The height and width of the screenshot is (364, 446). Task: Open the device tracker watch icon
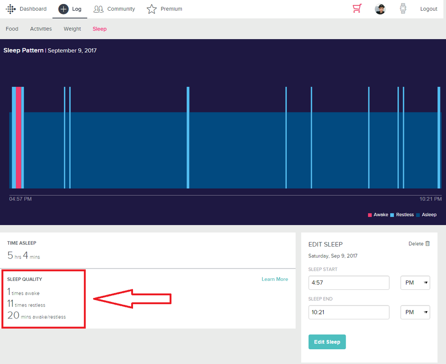point(403,9)
